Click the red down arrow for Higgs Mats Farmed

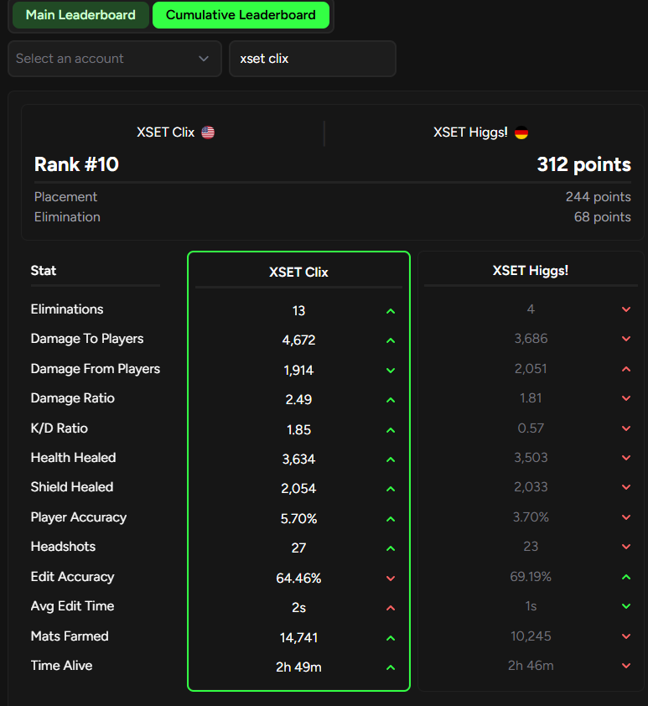(626, 636)
